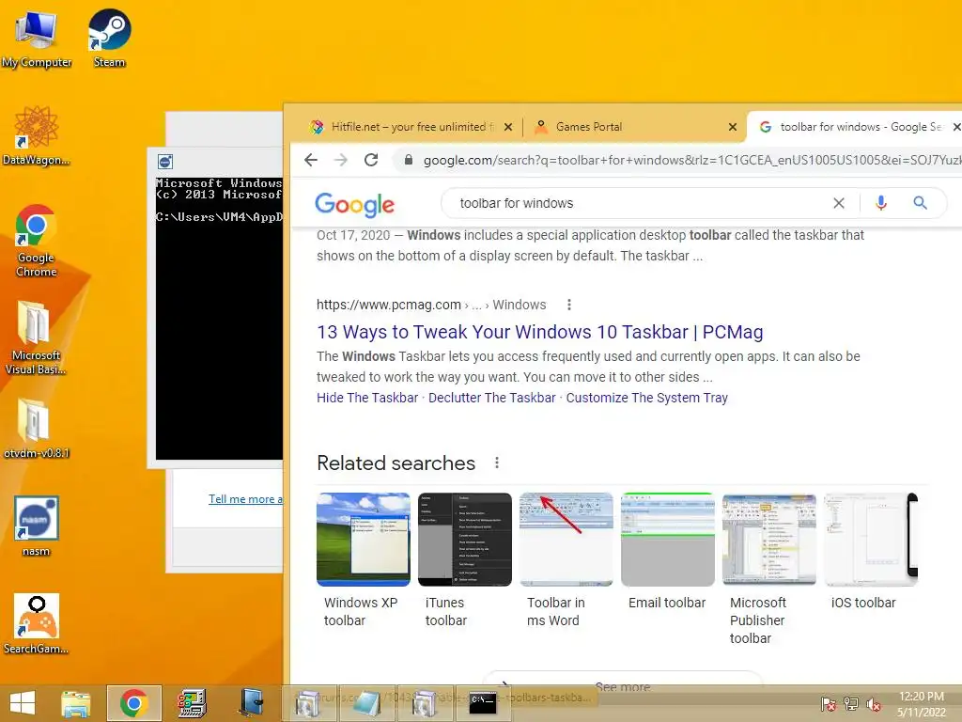Screen dimensions: 962x722
Task: Click the Chrome taskbar icon
Action: (x=133, y=703)
